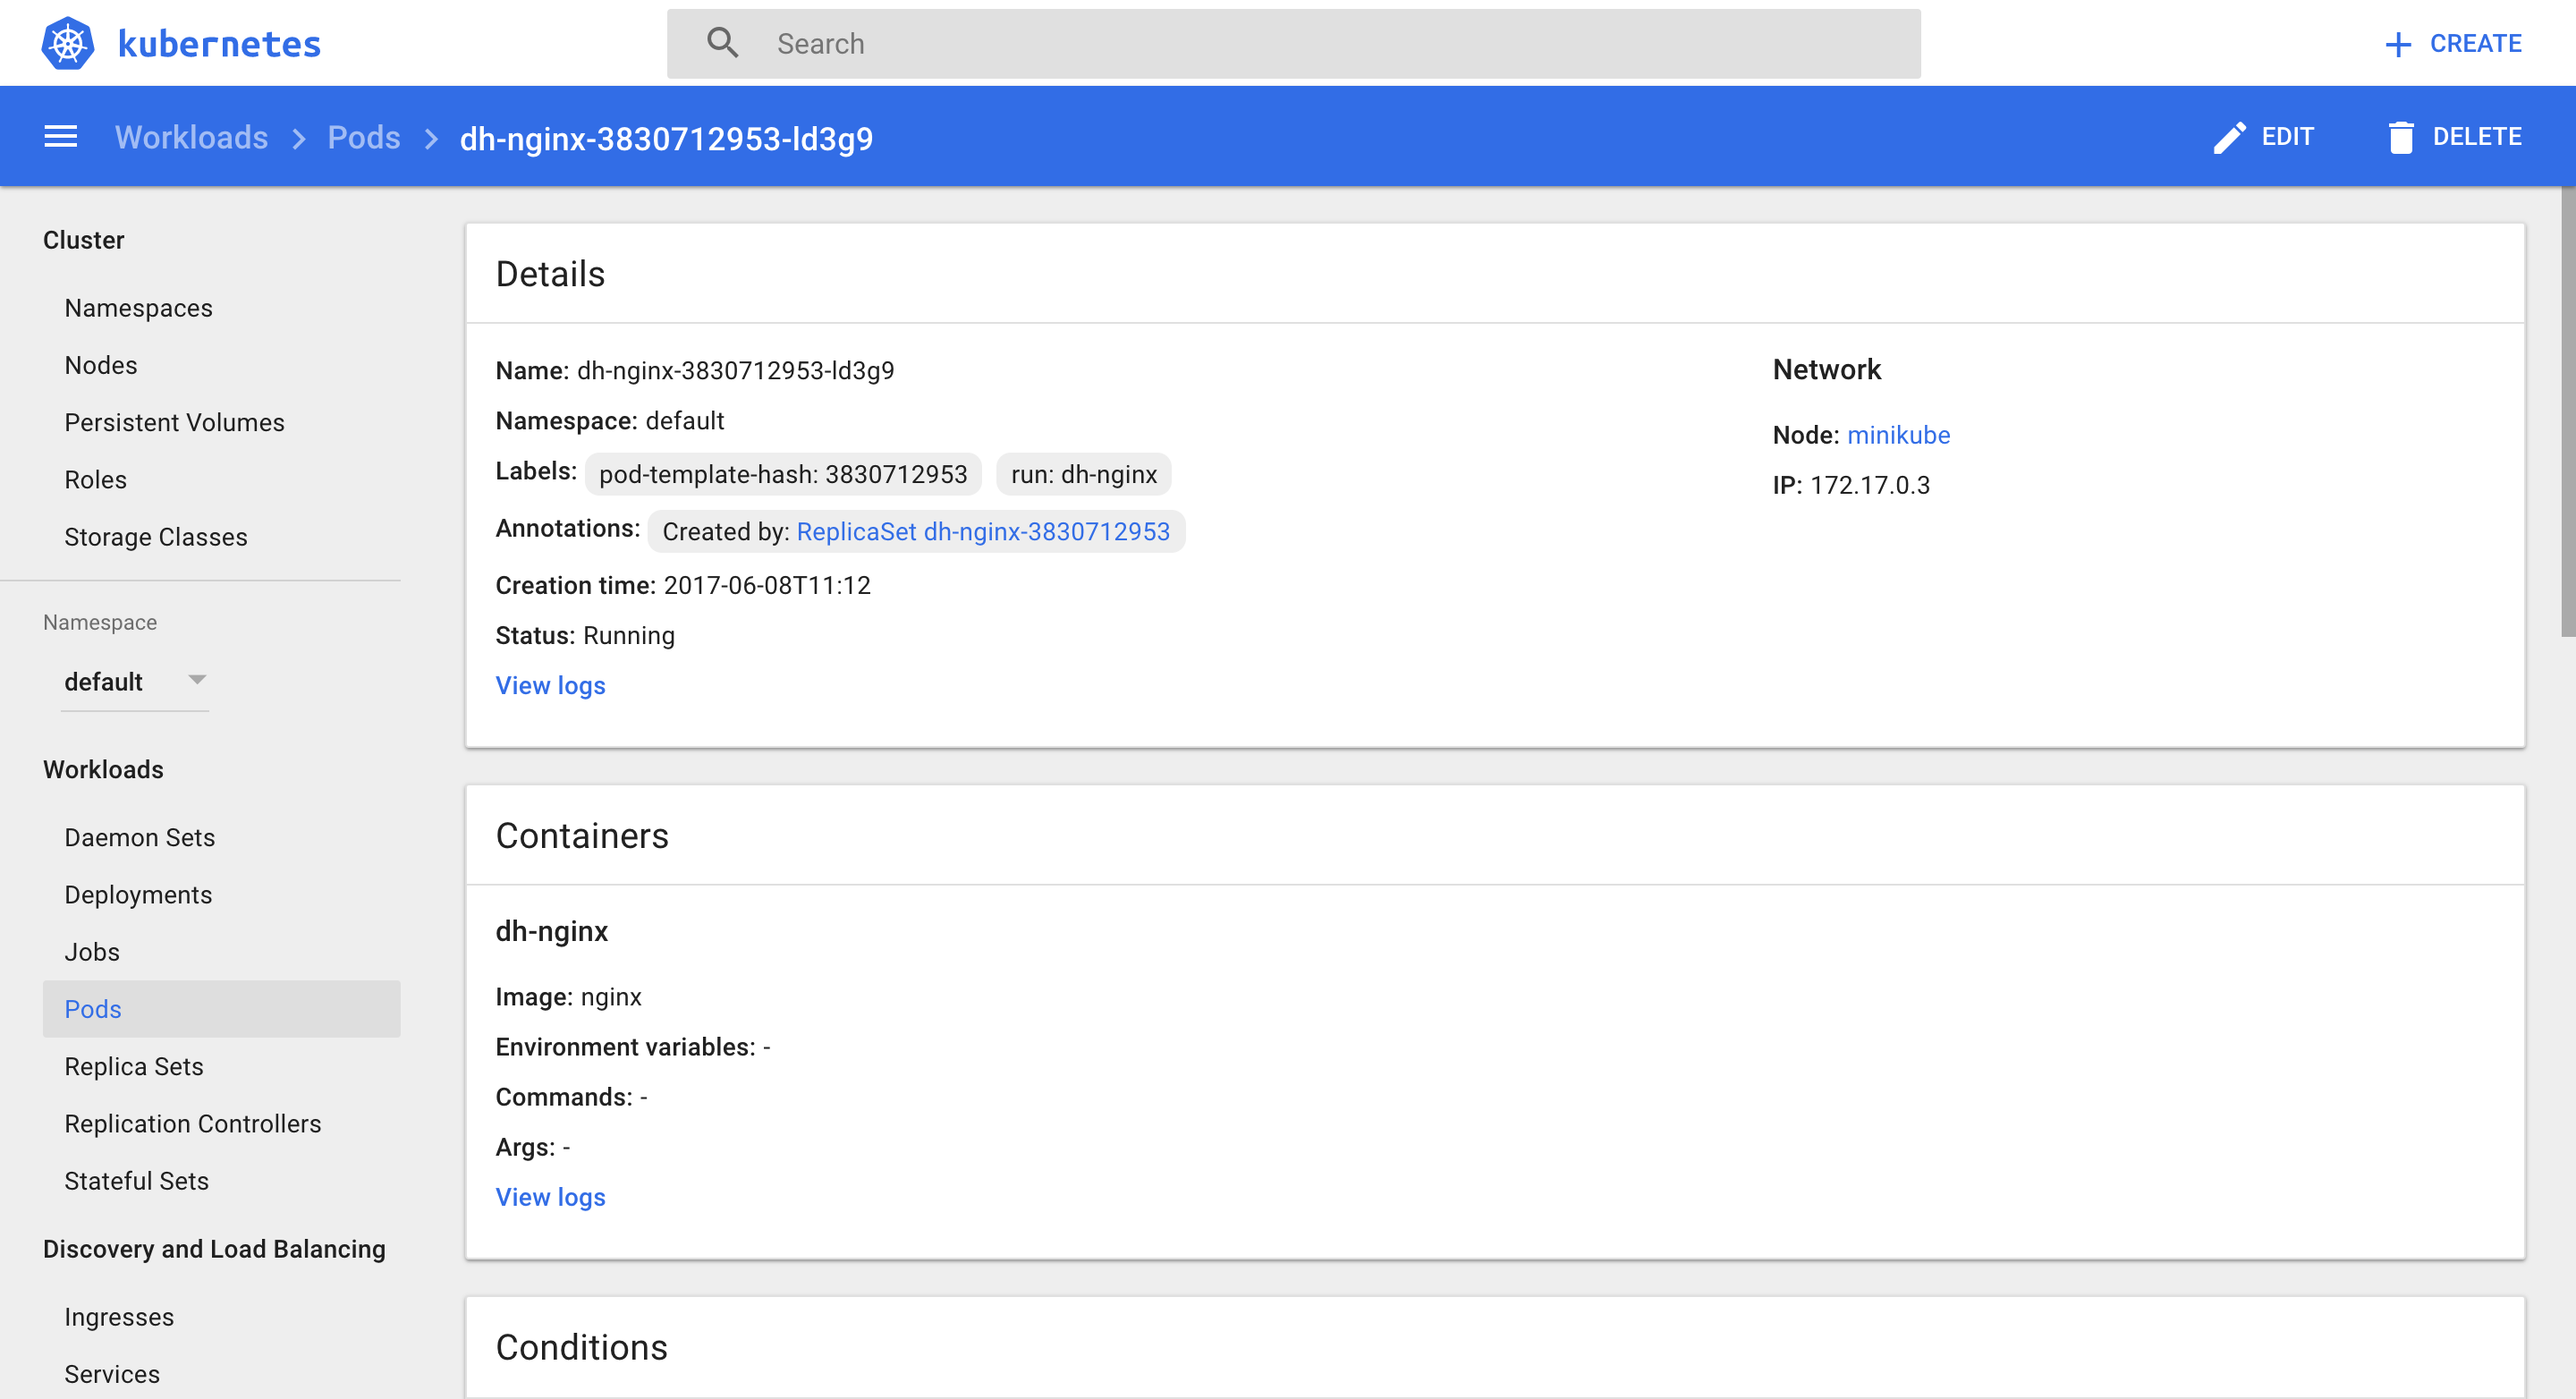Click the Status Running text
This screenshot has height=1399, width=2576.
[585, 635]
